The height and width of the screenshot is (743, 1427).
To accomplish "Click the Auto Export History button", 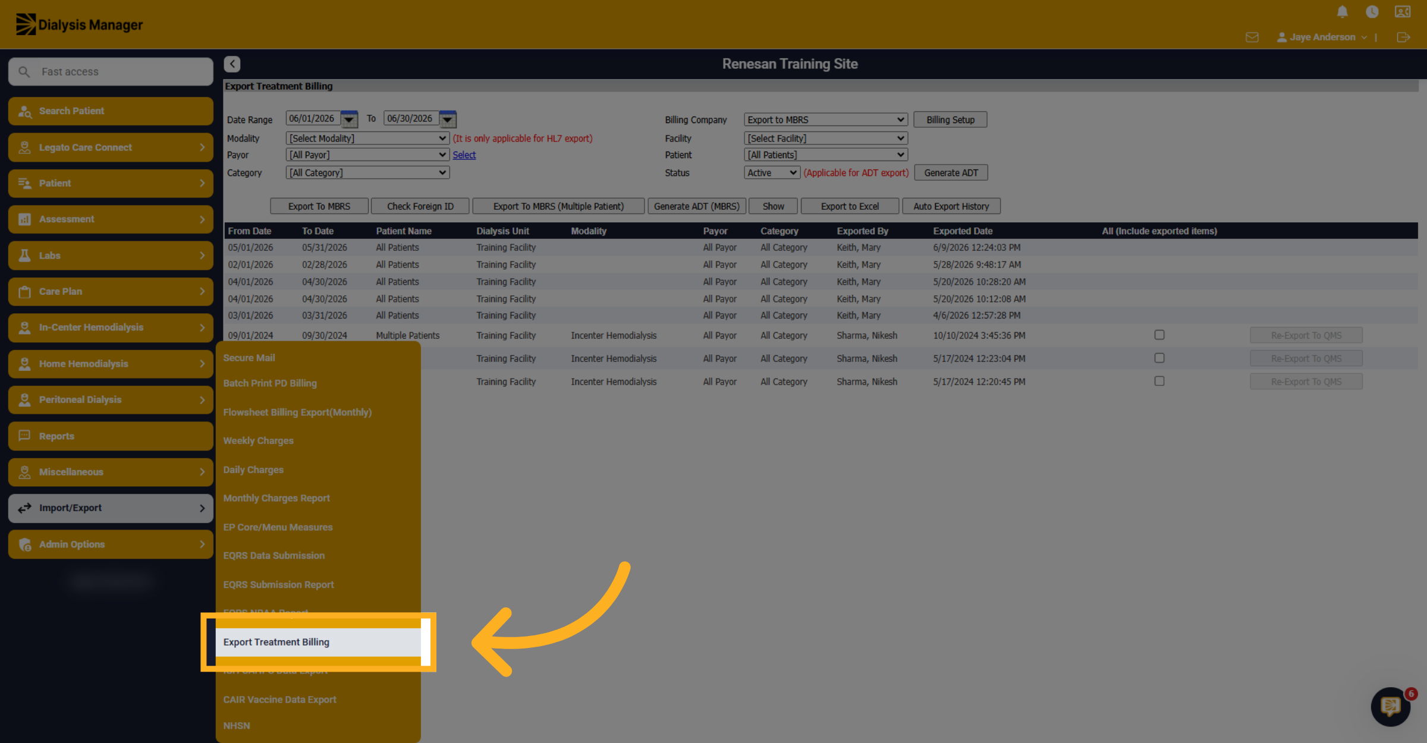I will 951,206.
